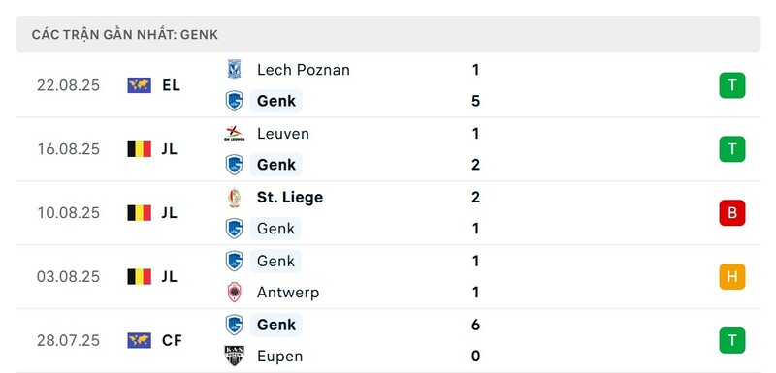Click green T badge for Eupen match

732,340
